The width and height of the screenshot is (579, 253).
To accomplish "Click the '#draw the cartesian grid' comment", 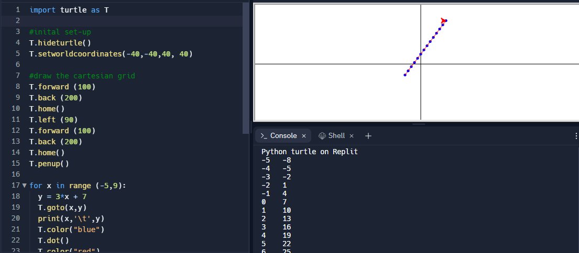I will click(x=82, y=76).
